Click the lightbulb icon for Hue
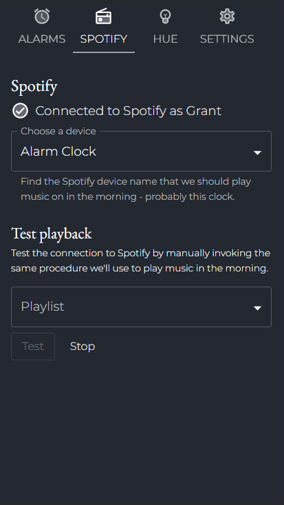 point(165,16)
